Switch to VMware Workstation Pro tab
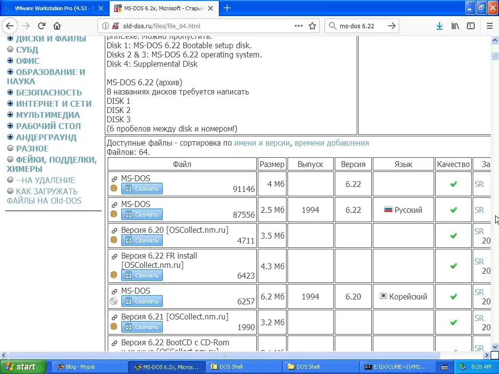 [x=55, y=8]
